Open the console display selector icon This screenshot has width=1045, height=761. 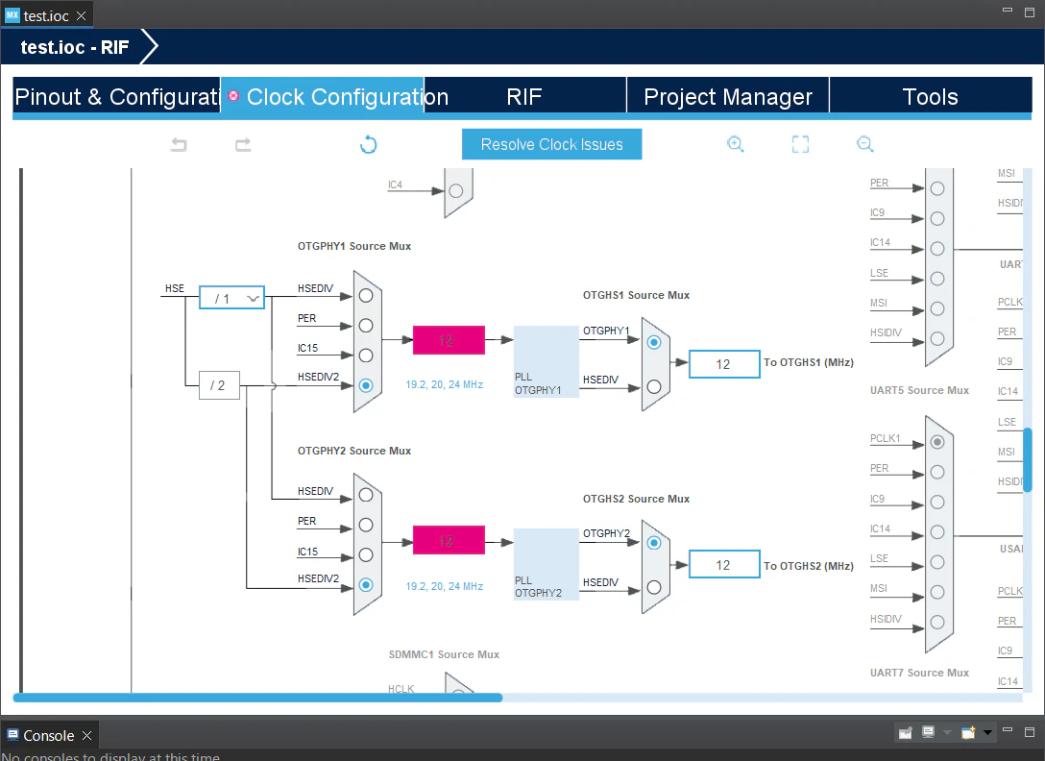[929, 732]
